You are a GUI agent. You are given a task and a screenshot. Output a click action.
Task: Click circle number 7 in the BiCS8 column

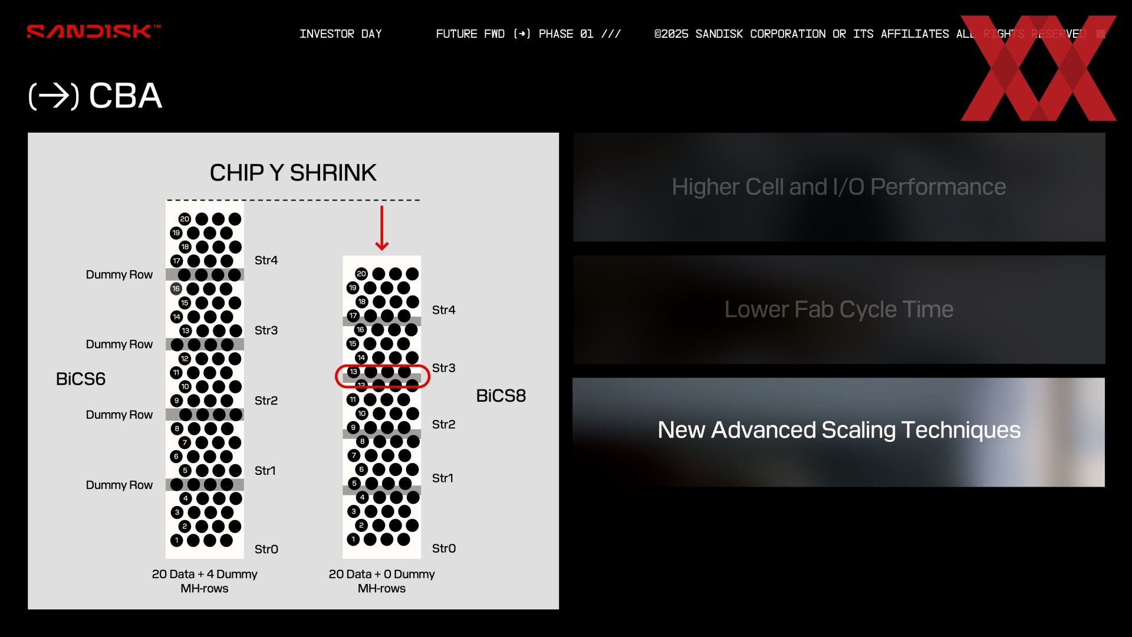click(x=353, y=455)
